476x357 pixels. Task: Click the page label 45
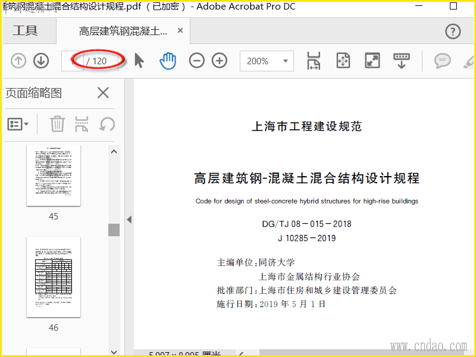[54, 217]
